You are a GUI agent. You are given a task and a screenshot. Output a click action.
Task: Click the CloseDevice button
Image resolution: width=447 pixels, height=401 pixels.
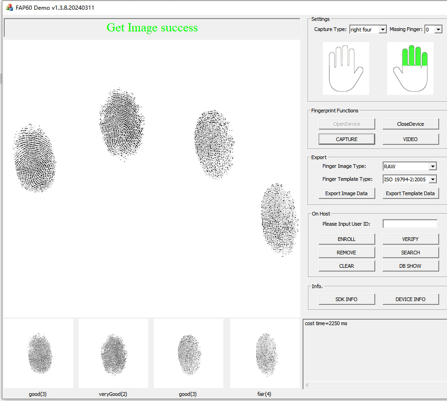410,124
